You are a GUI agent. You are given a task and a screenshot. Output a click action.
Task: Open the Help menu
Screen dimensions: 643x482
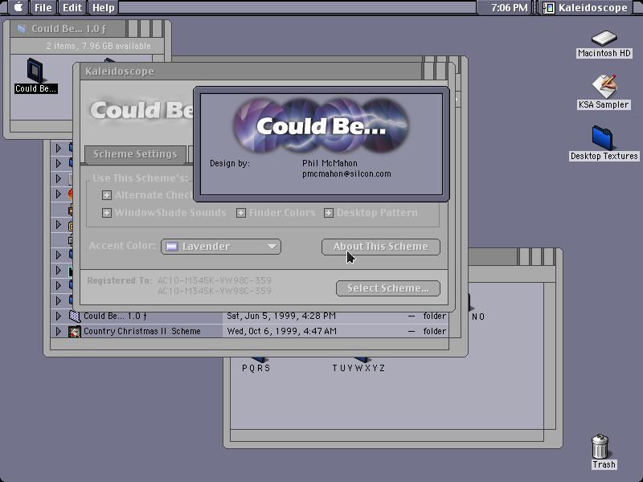click(104, 7)
